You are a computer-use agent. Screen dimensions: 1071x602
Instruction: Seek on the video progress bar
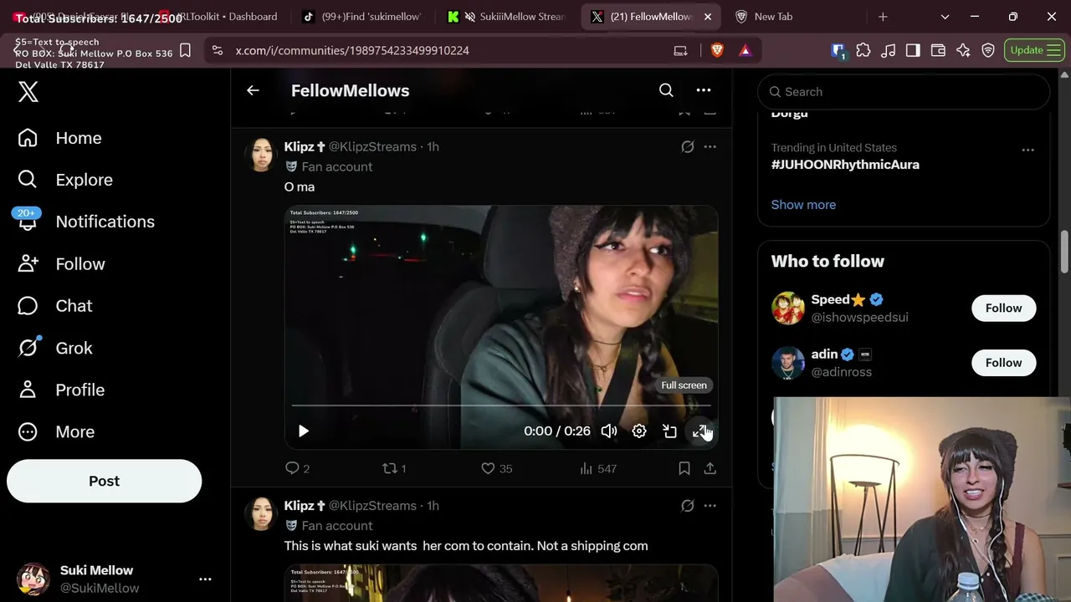tap(501, 406)
